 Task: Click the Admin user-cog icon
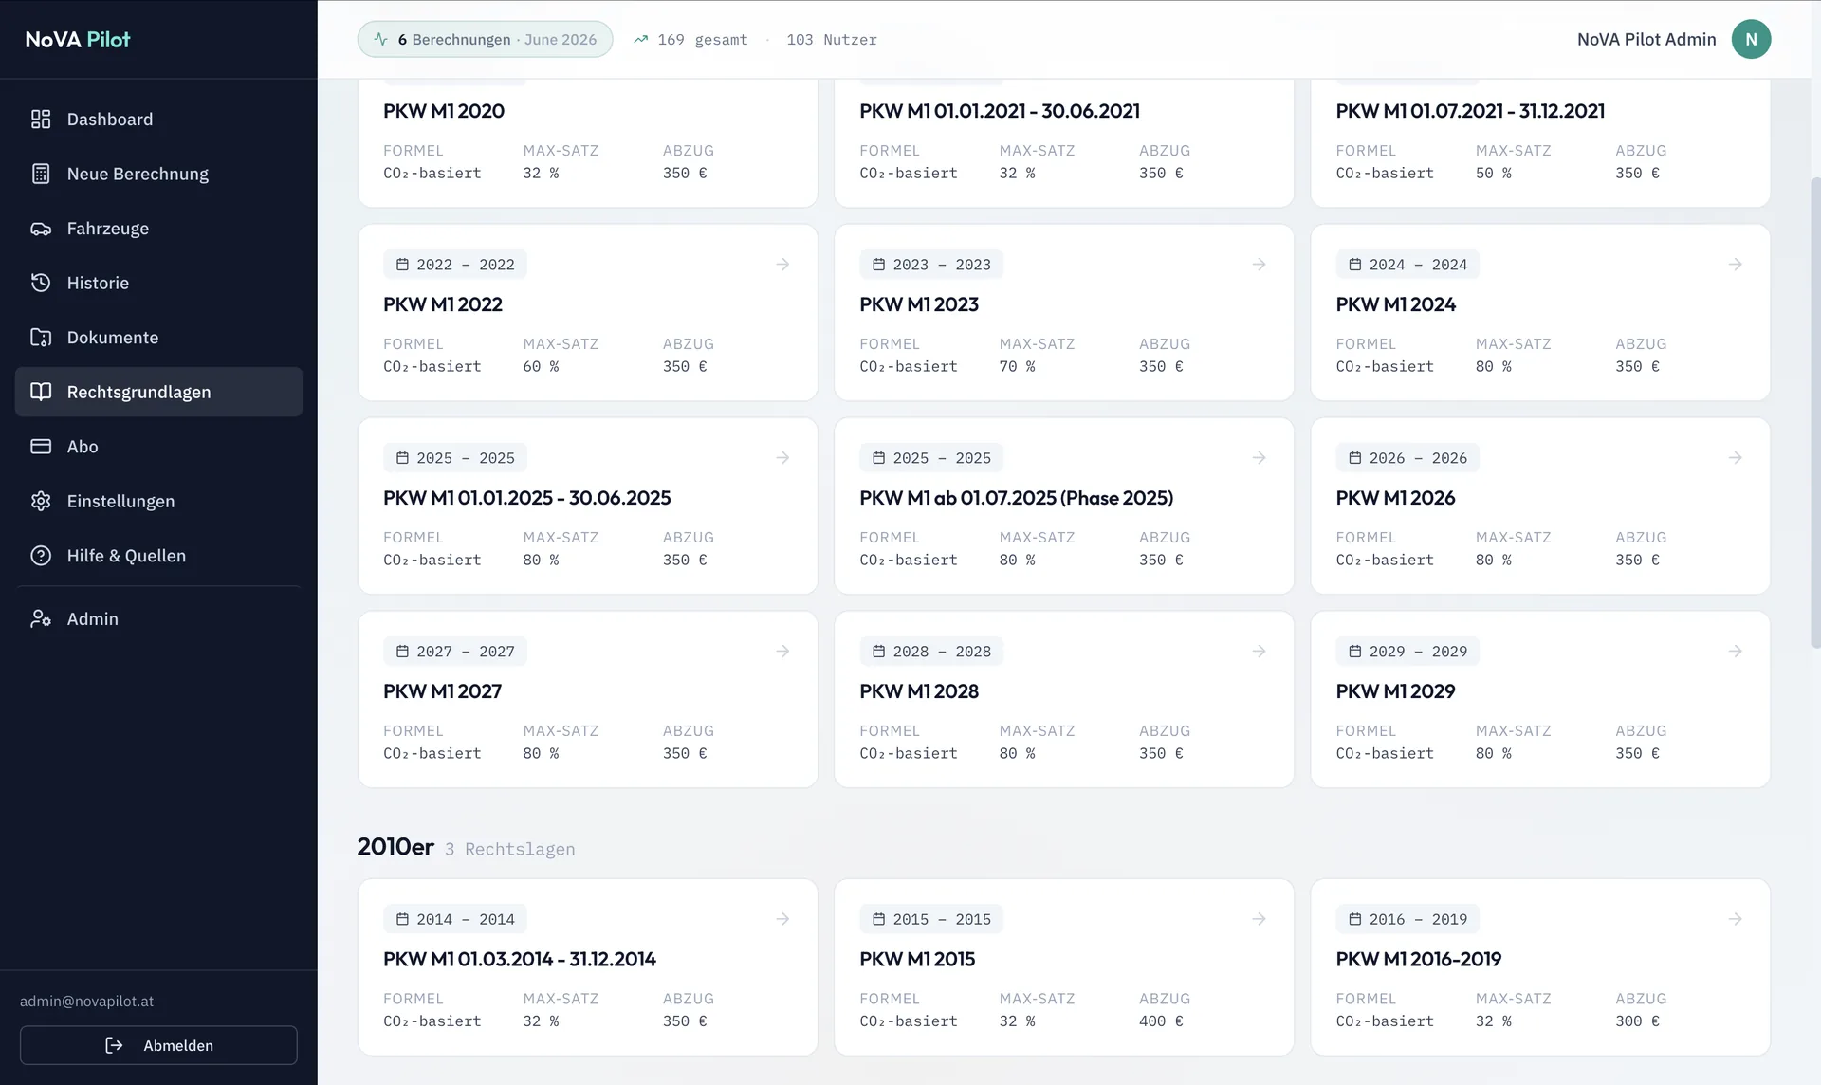pyautogui.click(x=41, y=618)
